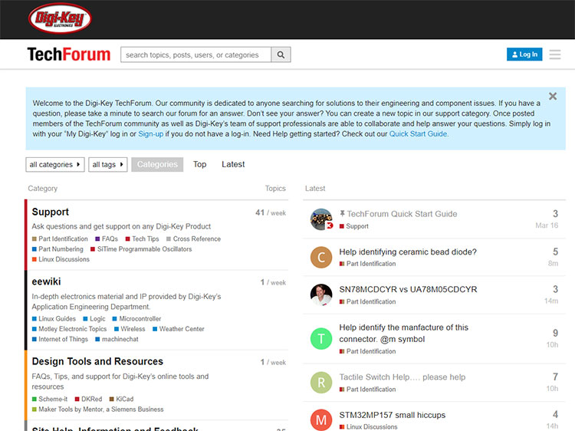The height and width of the screenshot is (431, 575).
Task: Click the light green R user avatar
Action: pyautogui.click(x=321, y=382)
